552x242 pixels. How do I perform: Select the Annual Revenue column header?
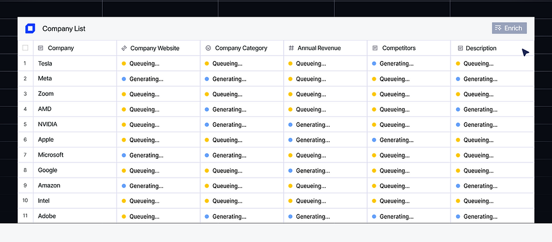[x=325, y=48]
